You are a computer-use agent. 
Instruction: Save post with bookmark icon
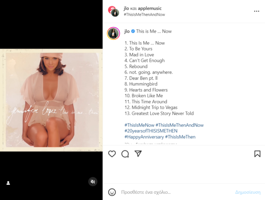point(257,154)
